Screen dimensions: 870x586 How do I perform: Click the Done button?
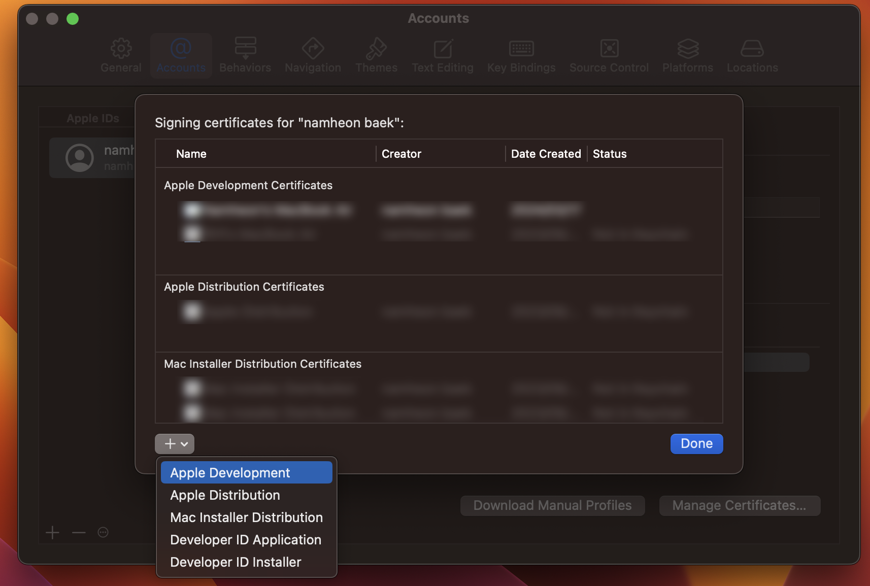696,444
